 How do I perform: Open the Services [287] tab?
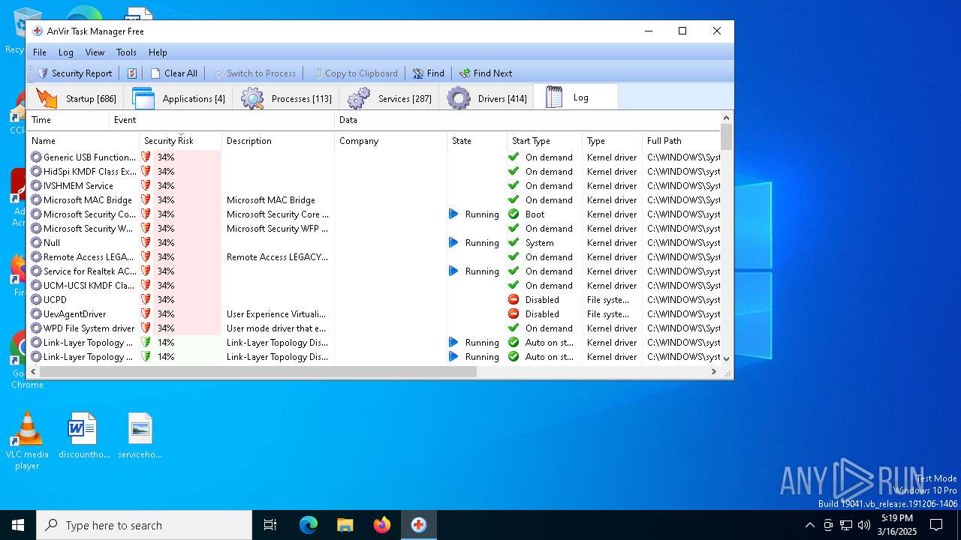point(389,98)
